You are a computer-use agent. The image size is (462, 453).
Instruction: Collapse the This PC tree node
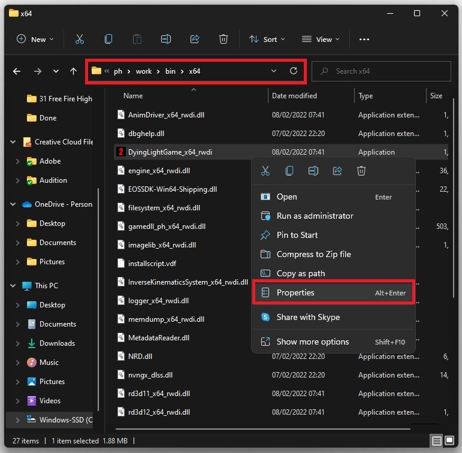click(13, 285)
